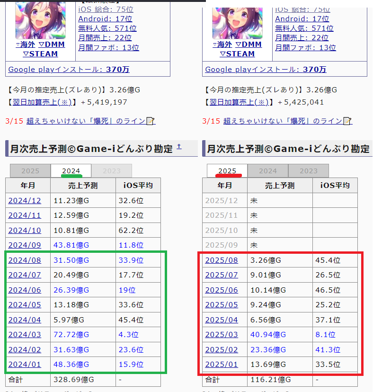Open the 2025/05 month link
This screenshot has height=392, width=373.
pyautogui.click(x=222, y=305)
